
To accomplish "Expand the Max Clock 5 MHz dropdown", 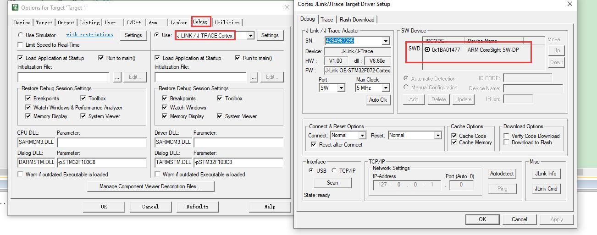I will (386, 88).
